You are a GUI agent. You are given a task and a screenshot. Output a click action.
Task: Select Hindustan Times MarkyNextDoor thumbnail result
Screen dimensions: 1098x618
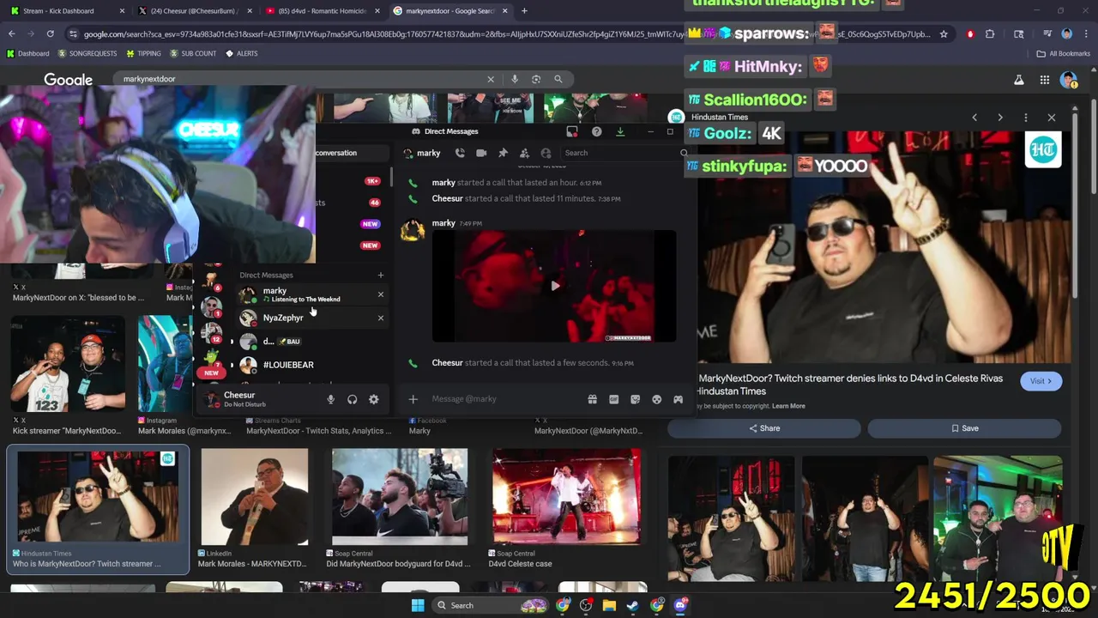click(x=98, y=510)
